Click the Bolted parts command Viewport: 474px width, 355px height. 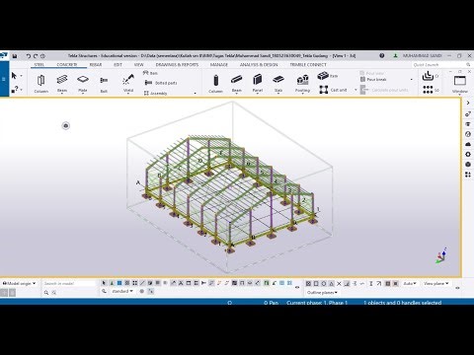click(161, 83)
